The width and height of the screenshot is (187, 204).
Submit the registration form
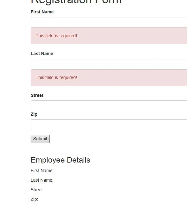click(x=40, y=139)
